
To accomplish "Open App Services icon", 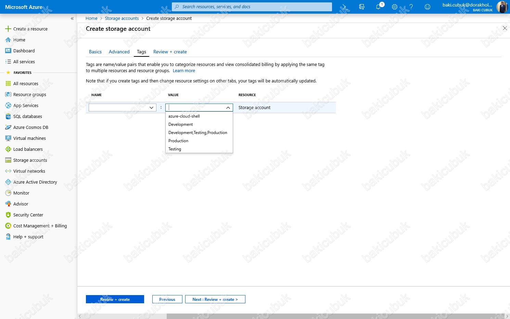I will click(x=8, y=106).
